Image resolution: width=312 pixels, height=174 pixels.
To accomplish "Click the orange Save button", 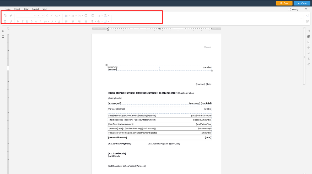I will tap(284, 3).
